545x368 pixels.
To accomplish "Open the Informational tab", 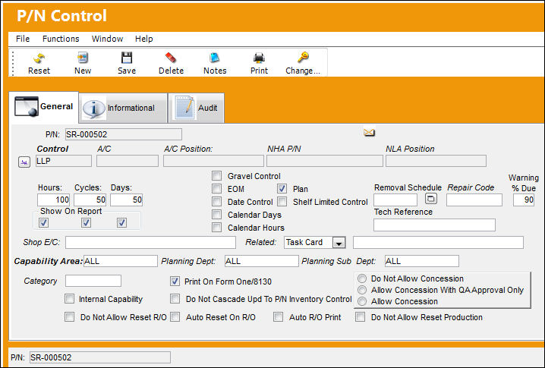I will point(123,108).
